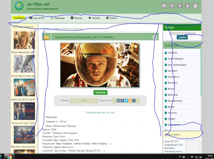Open the Бойовики category

(172, 71)
